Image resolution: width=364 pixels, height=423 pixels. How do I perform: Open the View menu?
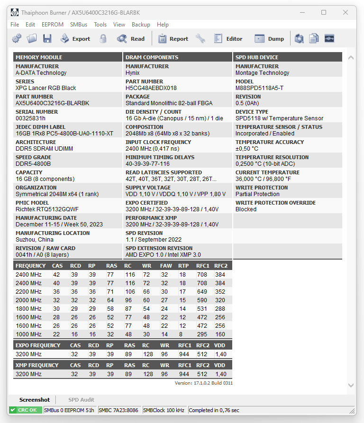pos(119,25)
